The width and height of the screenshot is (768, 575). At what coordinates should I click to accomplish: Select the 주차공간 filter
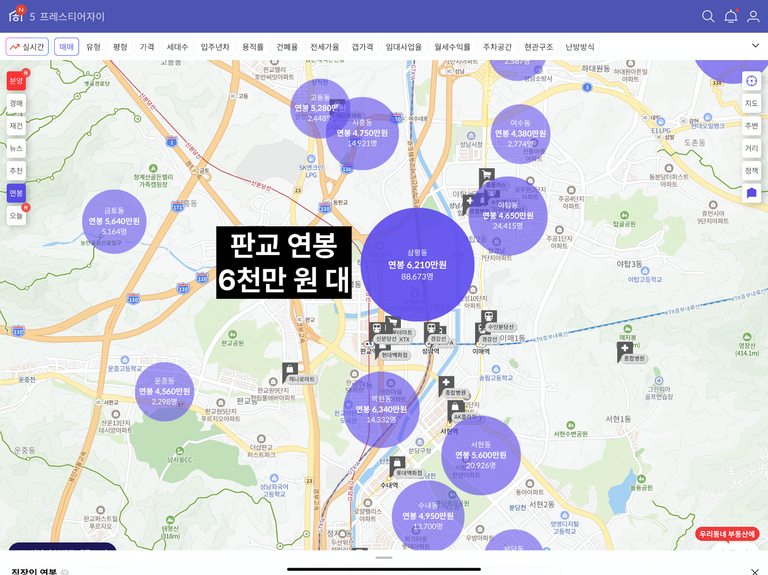[497, 47]
